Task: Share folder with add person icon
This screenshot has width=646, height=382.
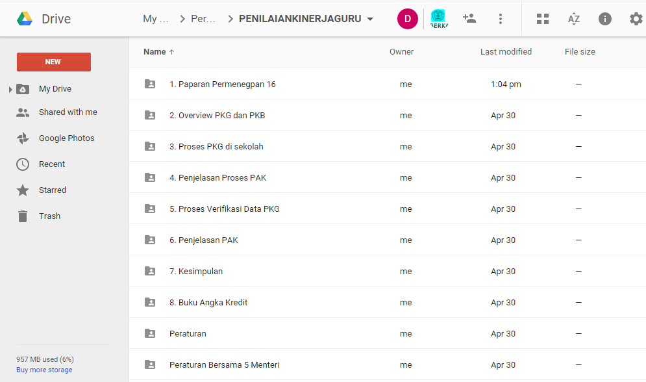Action: [x=469, y=18]
